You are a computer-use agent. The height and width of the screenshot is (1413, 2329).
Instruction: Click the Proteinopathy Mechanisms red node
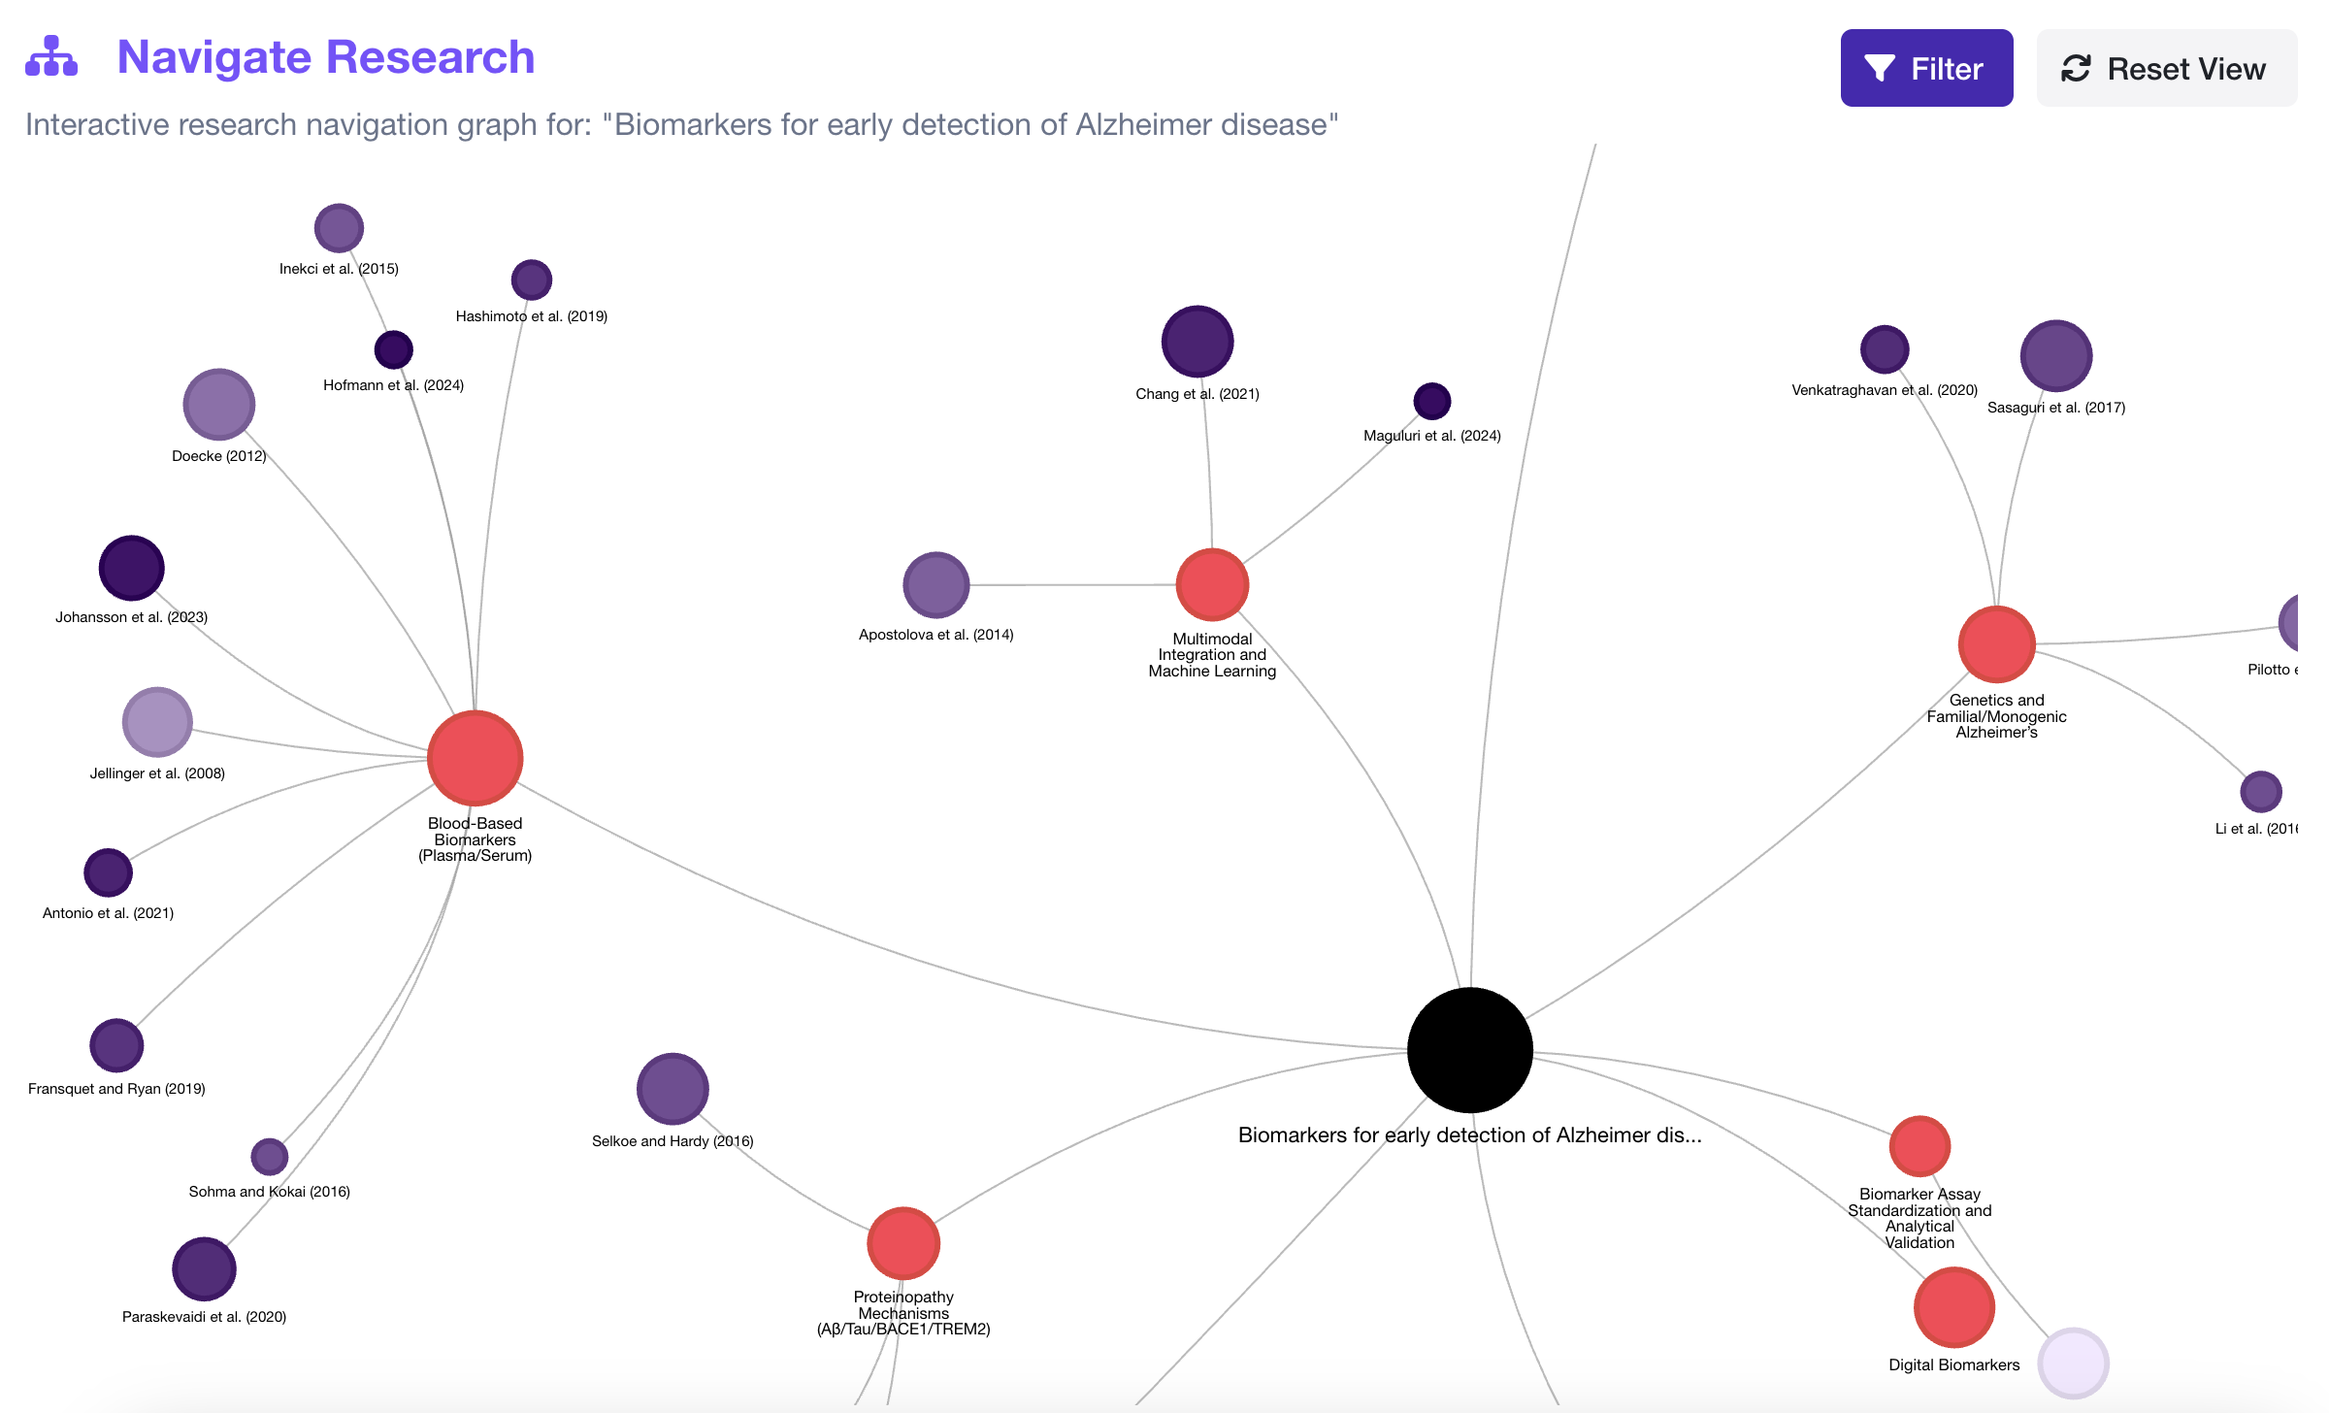tap(903, 1243)
